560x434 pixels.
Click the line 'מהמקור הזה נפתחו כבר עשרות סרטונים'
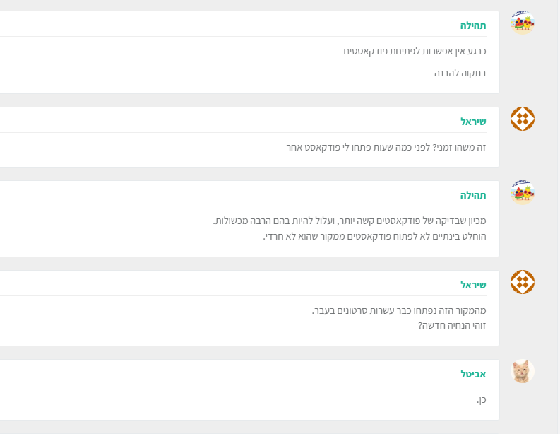[x=399, y=310]
